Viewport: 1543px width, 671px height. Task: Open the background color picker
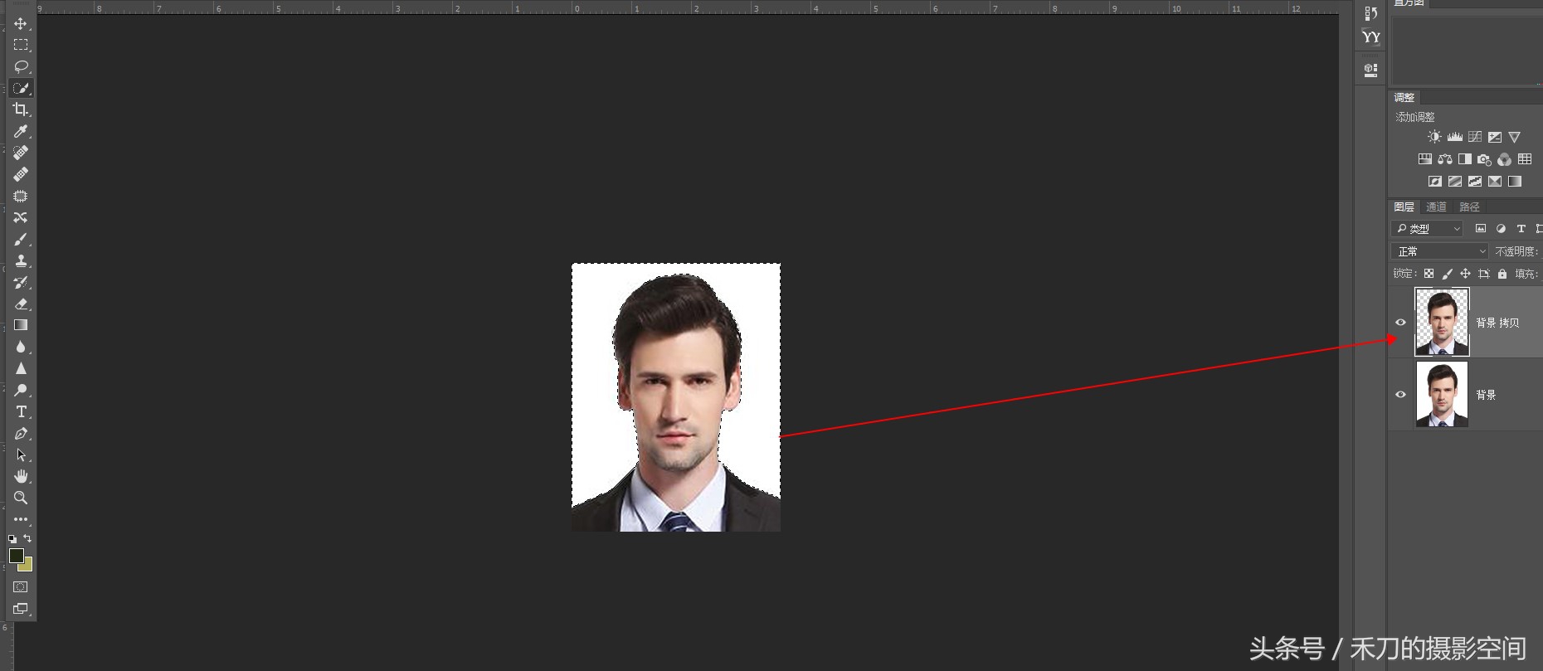click(27, 566)
